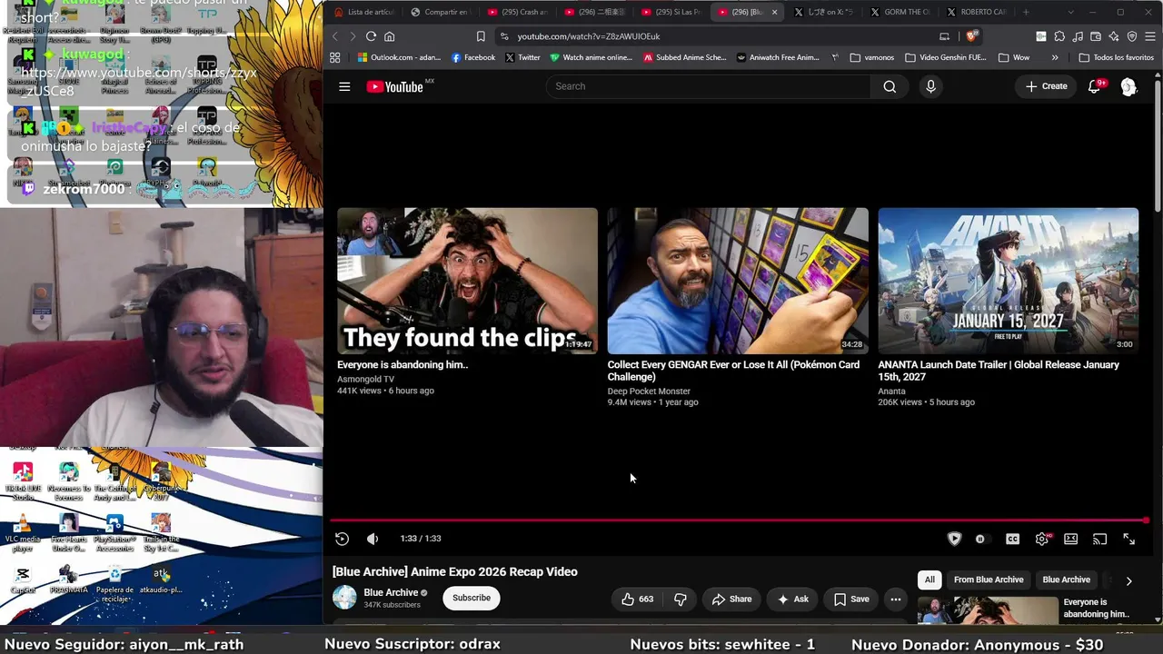This screenshot has width=1163, height=654.
Task: Reload the page in the browser
Action: (x=371, y=36)
